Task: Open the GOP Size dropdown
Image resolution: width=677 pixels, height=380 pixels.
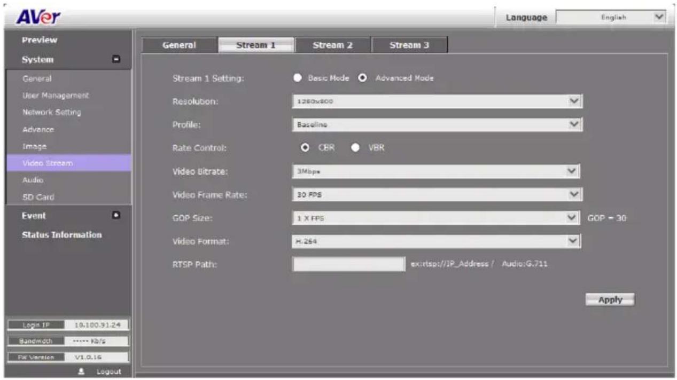Action: click(x=436, y=218)
